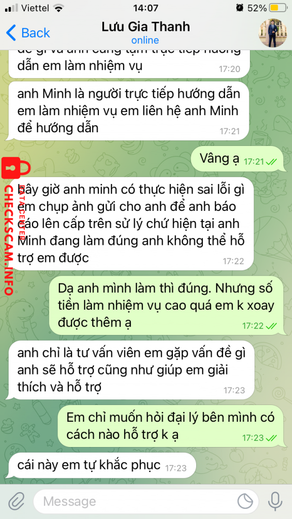
Task: Tap the battery indicator in status bar
Action: pos(278,8)
